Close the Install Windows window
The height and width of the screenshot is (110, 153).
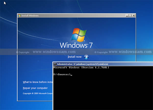pyautogui.click(x=134, y=16)
